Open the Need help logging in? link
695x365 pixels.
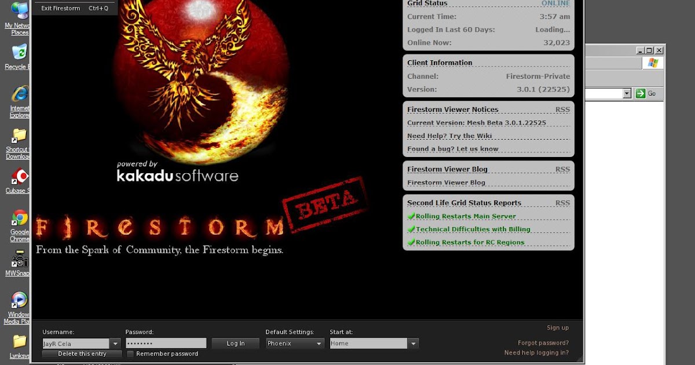pyautogui.click(x=536, y=353)
